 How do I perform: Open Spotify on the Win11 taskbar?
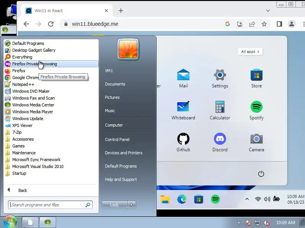point(215,199)
